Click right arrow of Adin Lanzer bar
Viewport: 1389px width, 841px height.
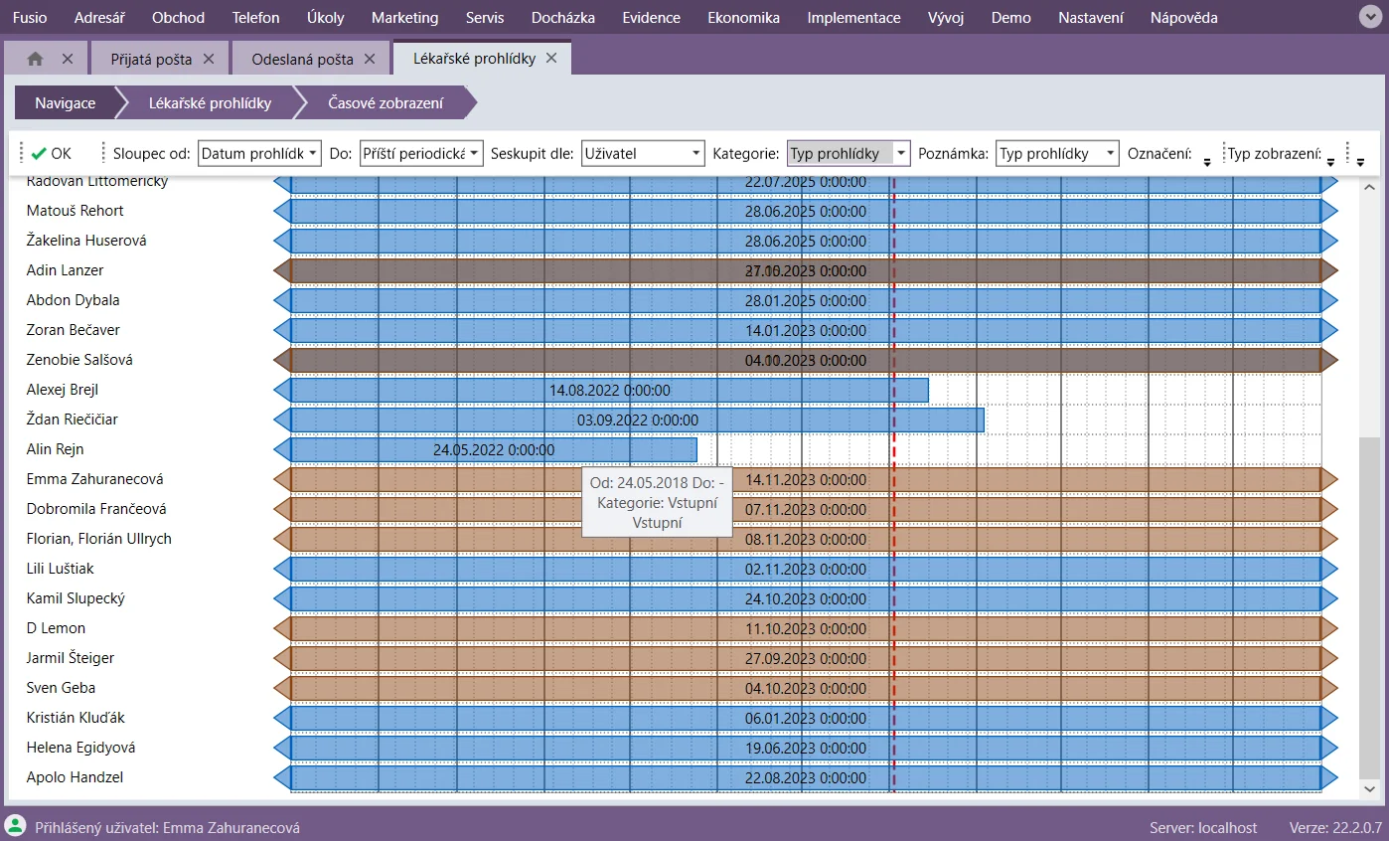click(1329, 270)
